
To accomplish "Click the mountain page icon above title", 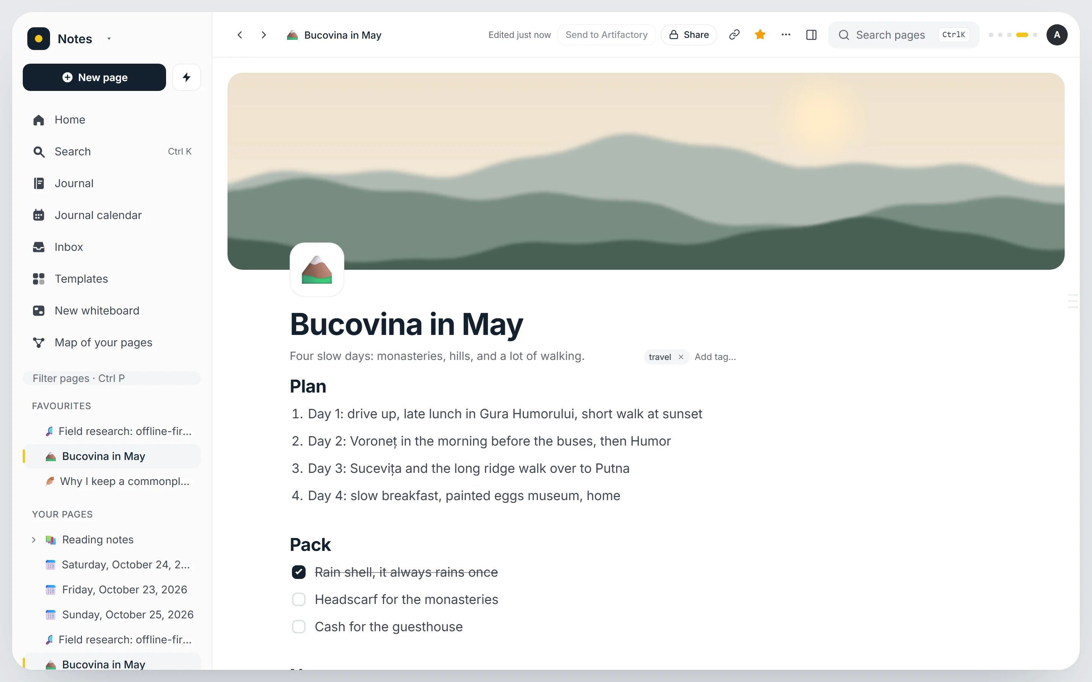I will [x=317, y=270].
